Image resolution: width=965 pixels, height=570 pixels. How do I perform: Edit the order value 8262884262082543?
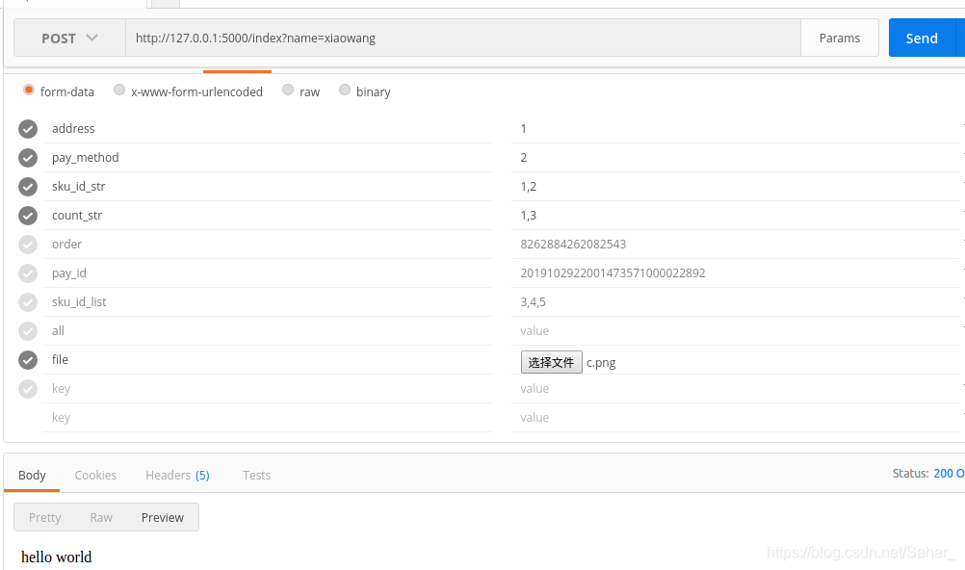tap(736, 245)
